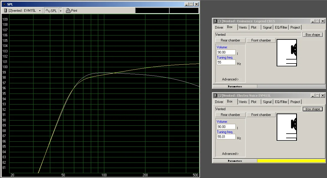
Task: Toggle Front chamber in the Eminence window
Action: point(261,40)
